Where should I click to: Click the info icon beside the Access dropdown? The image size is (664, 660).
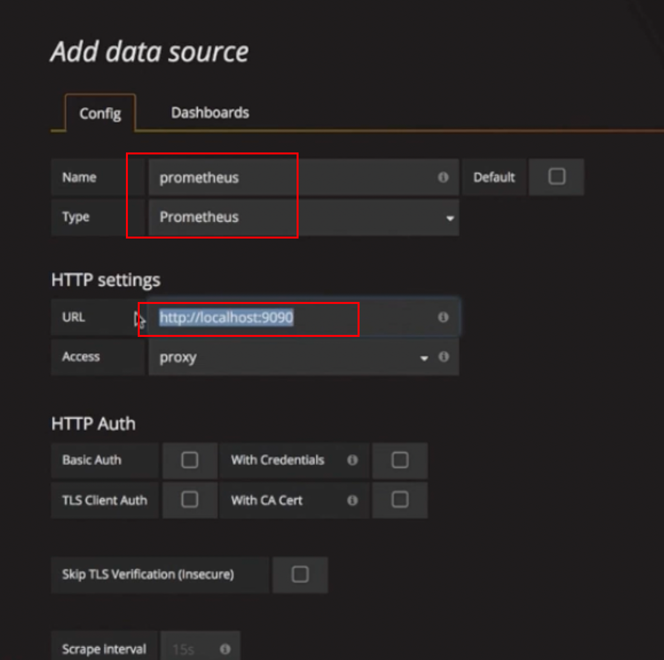click(443, 357)
